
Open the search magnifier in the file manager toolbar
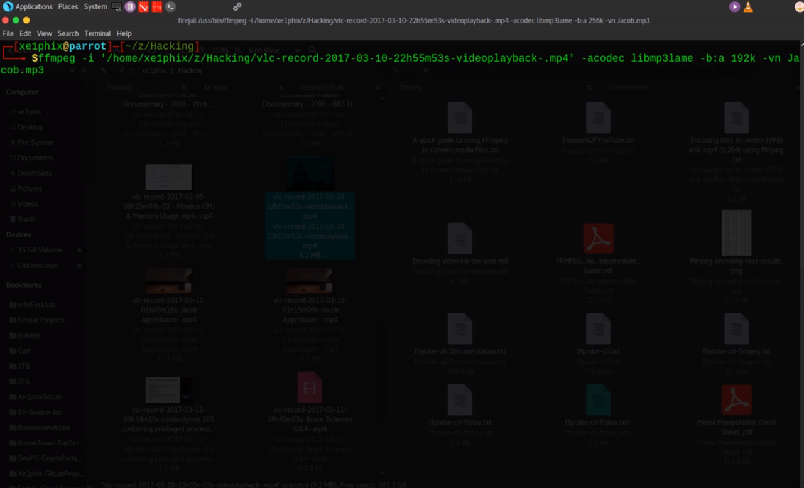[x=312, y=50]
